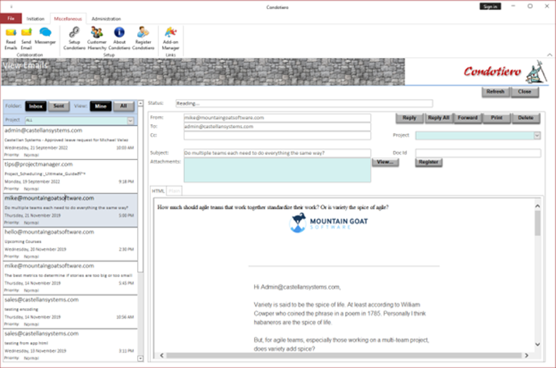Click the Subject field
Viewport: 556px width, 368px height.
pyautogui.click(x=277, y=153)
